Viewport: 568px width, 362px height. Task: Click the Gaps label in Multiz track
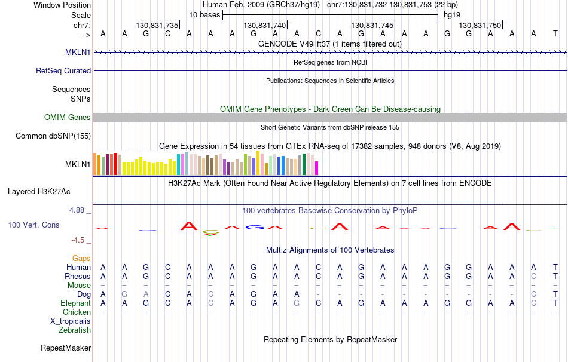click(x=81, y=259)
